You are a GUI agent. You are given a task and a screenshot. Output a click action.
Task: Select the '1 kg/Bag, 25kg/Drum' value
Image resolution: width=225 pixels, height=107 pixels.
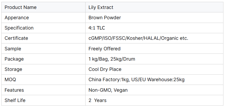click(112, 59)
